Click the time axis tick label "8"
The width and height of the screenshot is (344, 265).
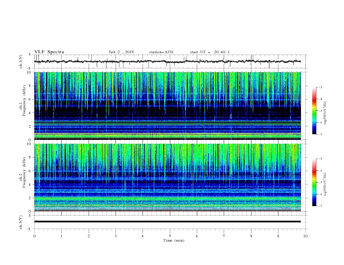[251, 236]
